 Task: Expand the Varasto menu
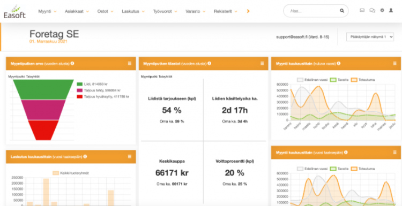pyautogui.click(x=196, y=11)
